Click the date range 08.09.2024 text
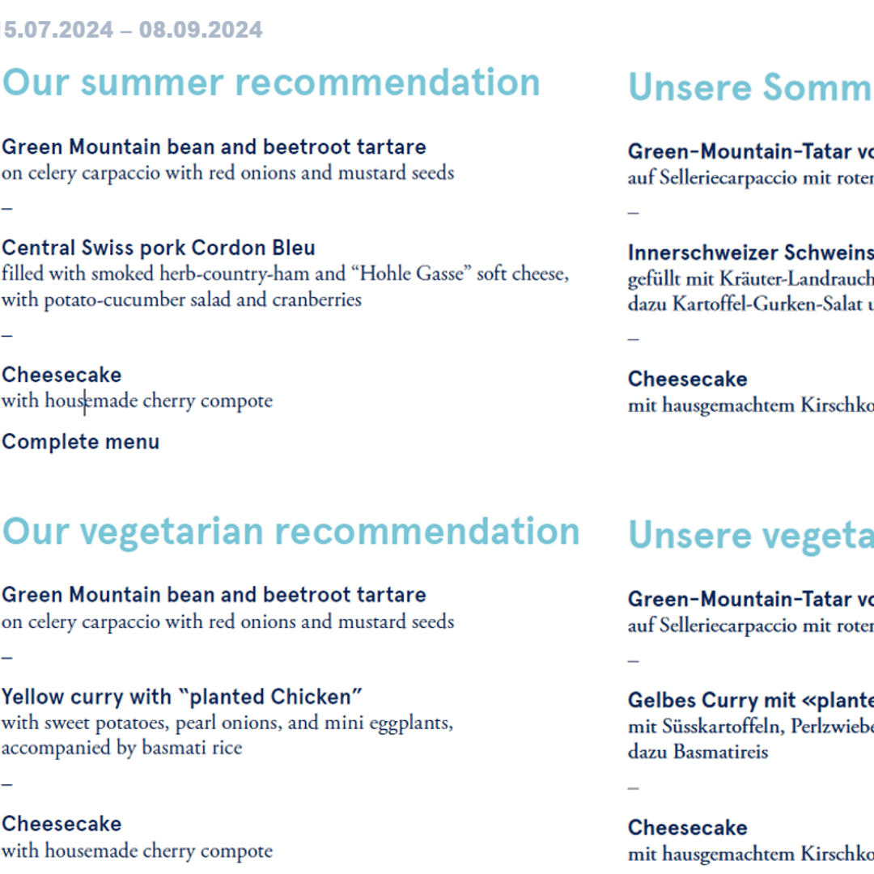874x874 pixels. click(x=201, y=30)
